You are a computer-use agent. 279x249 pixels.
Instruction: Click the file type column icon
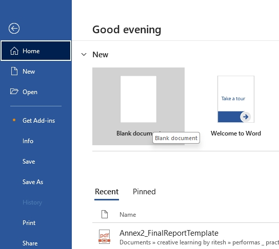(105, 214)
